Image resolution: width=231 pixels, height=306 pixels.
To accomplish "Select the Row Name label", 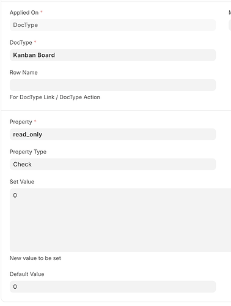I will point(24,73).
